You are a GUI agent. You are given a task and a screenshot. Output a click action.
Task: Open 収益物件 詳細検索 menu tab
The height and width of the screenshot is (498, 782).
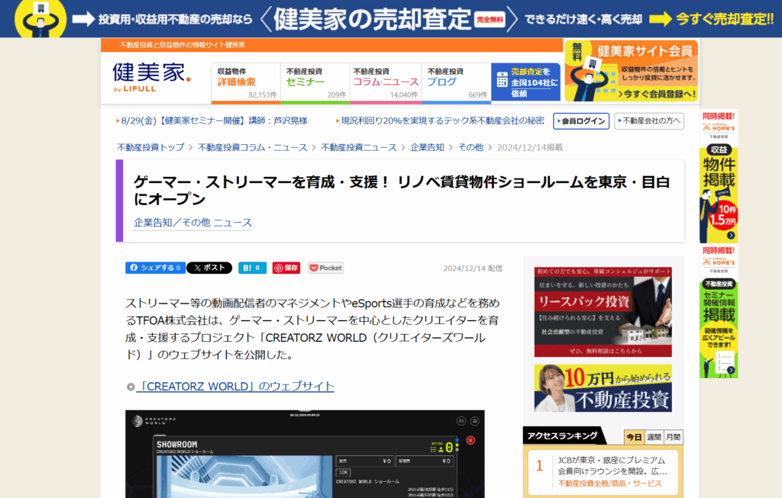[246, 82]
